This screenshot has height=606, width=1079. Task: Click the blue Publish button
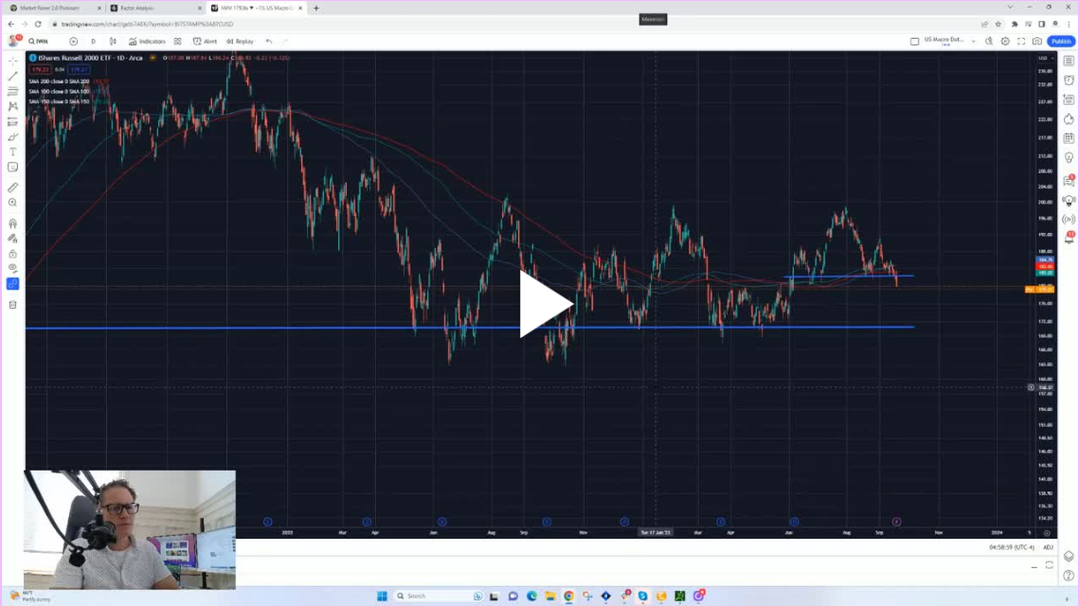click(x=1061, y=42)
